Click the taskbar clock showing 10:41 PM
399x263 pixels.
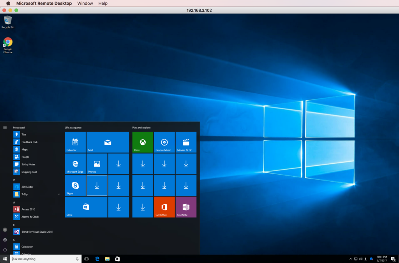click(382, 259)
